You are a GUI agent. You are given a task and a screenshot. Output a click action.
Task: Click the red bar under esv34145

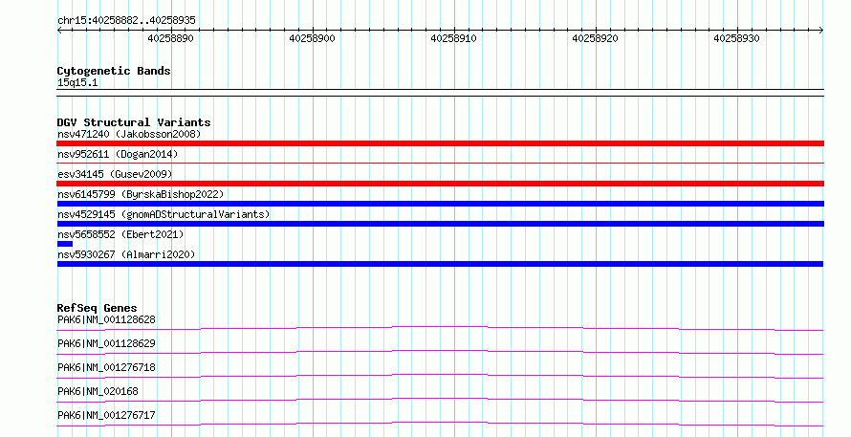coord(440,184)
